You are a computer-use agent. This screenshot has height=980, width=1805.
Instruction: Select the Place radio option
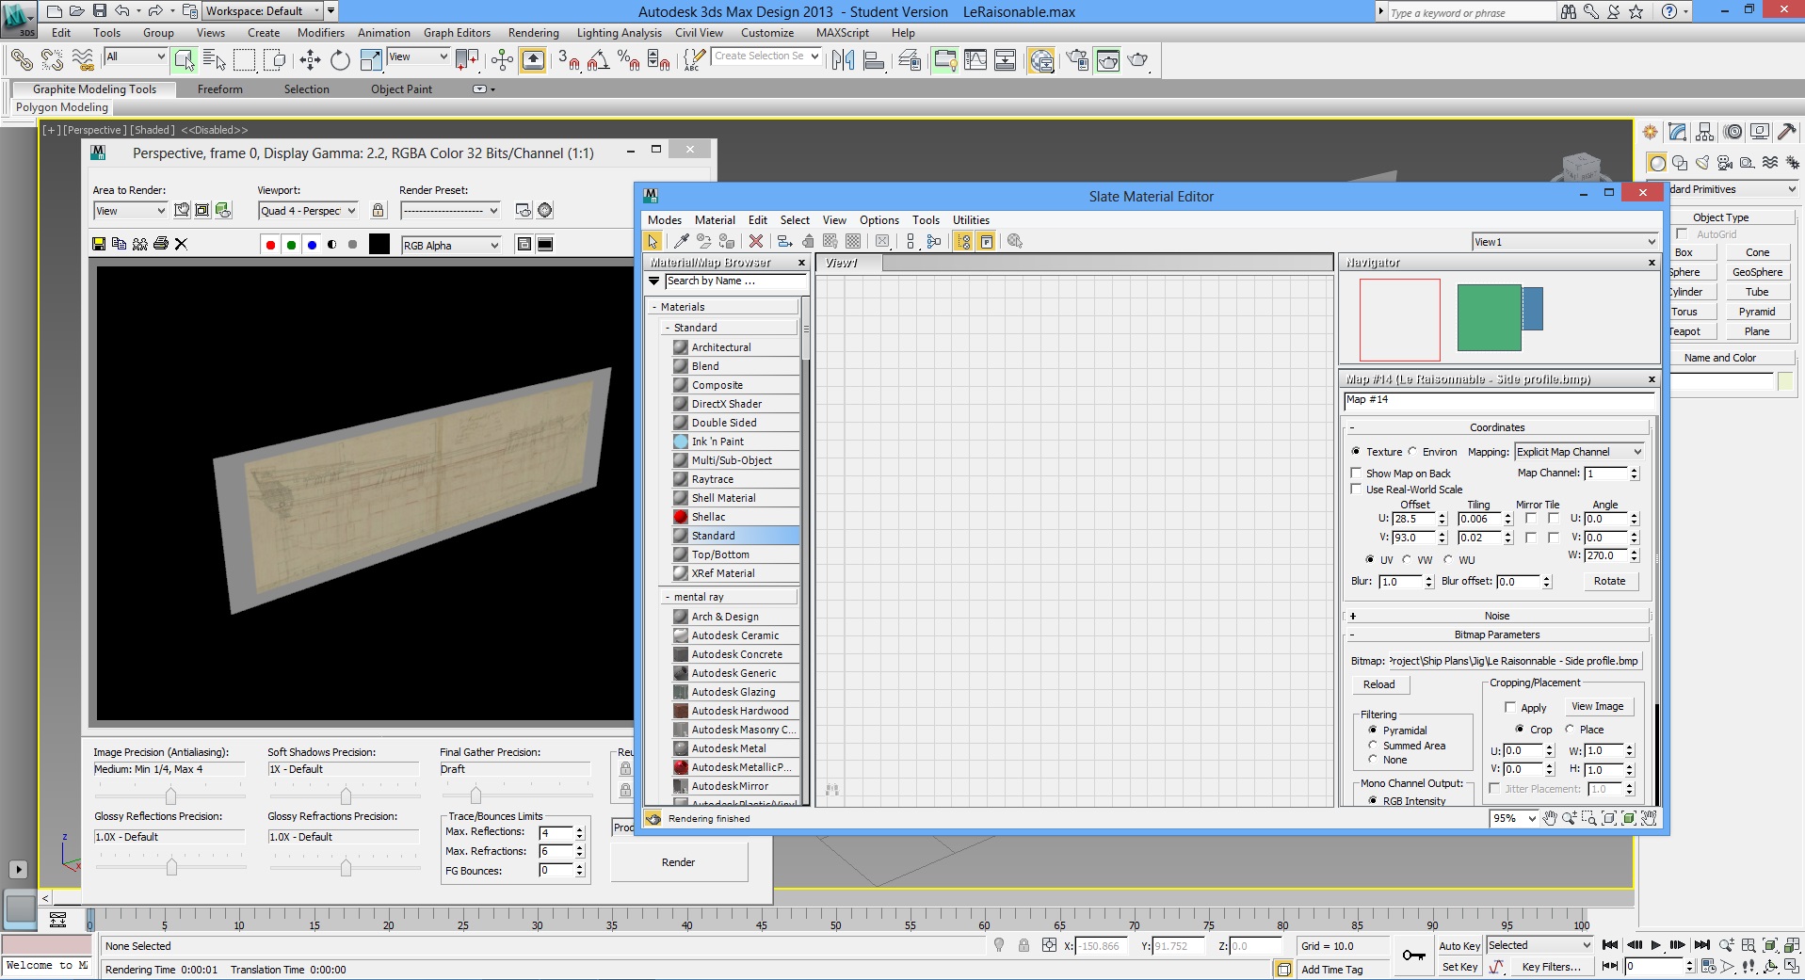click(x=1570, y=729)
